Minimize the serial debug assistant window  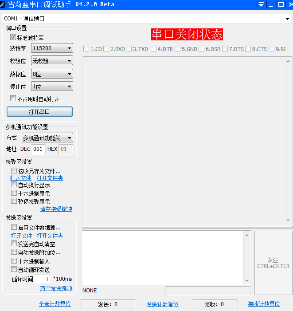(271, 4)
